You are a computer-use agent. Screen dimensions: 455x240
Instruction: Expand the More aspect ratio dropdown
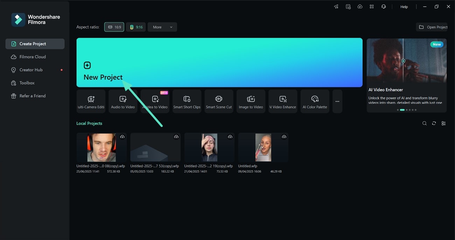[162, 27]
